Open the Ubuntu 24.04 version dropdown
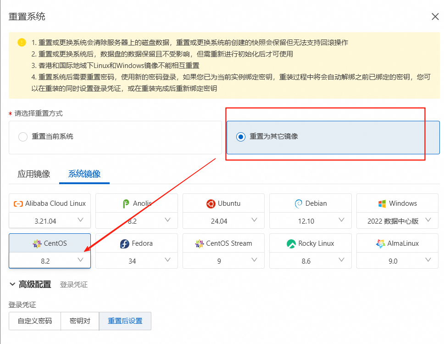Image resolution: width=444 pixels, height=344 pixels. [223, 220]
